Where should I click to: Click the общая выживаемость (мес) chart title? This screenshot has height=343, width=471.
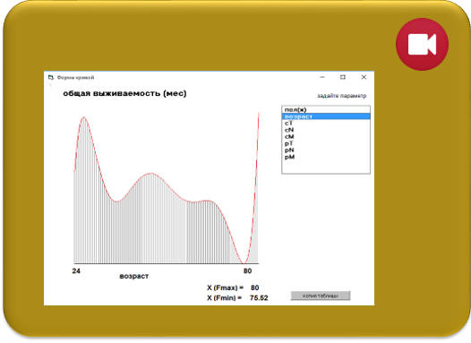[x=124, y=93]
